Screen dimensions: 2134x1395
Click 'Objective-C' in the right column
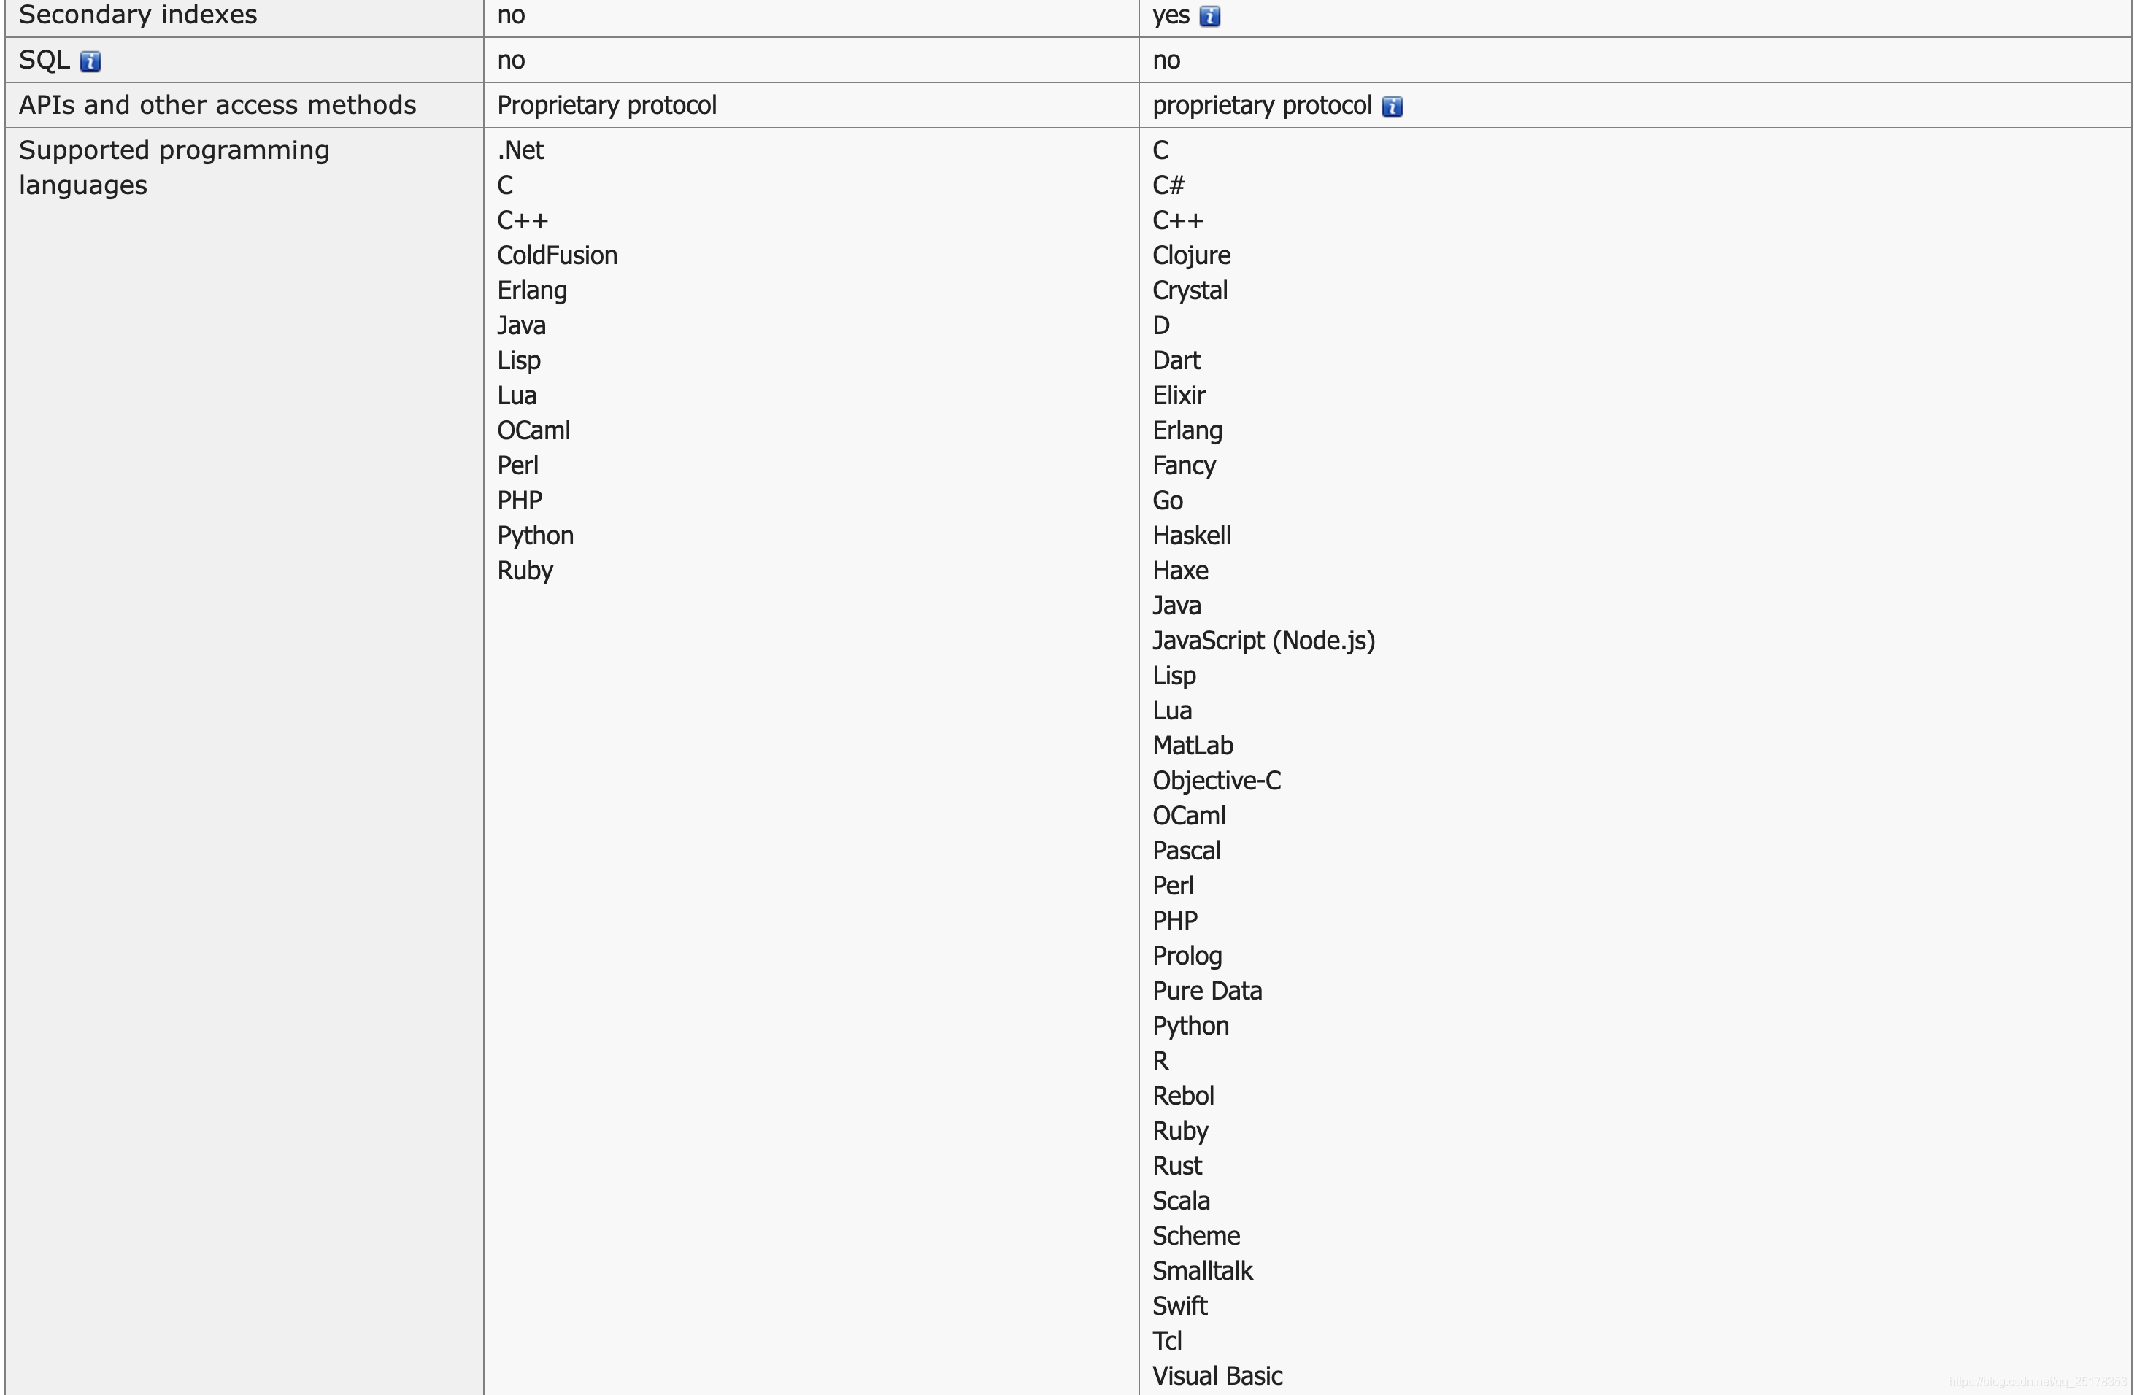coord(1217,781)
